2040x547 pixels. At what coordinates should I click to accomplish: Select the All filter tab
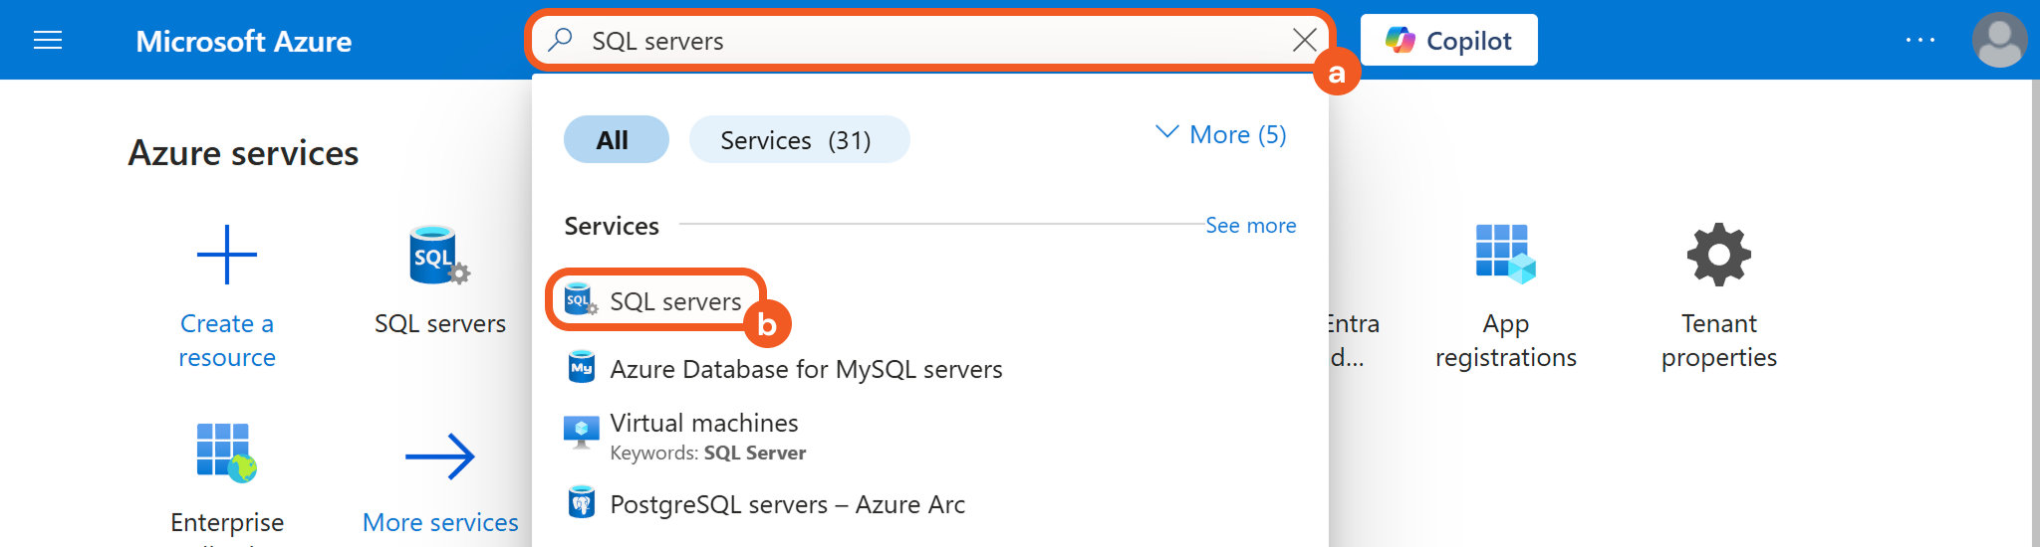615,140
